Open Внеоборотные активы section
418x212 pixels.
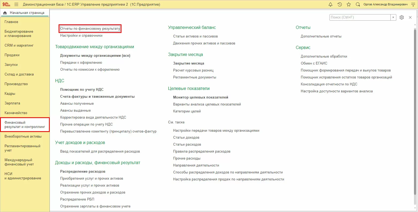coord(23,137)
